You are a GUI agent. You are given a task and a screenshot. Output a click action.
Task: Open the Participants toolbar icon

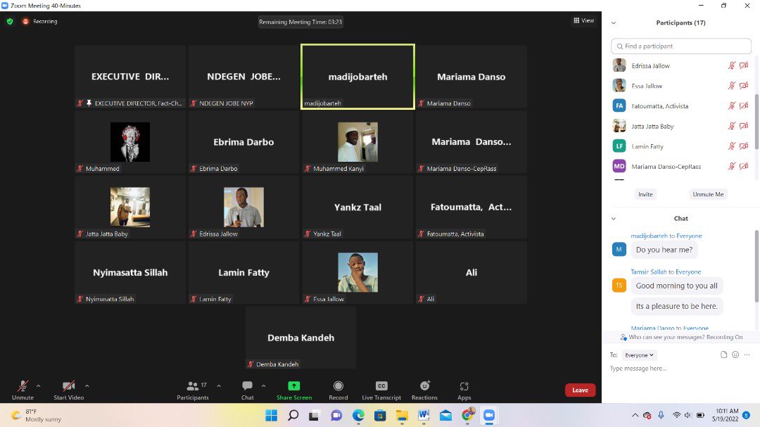click(x=192, y=385)
